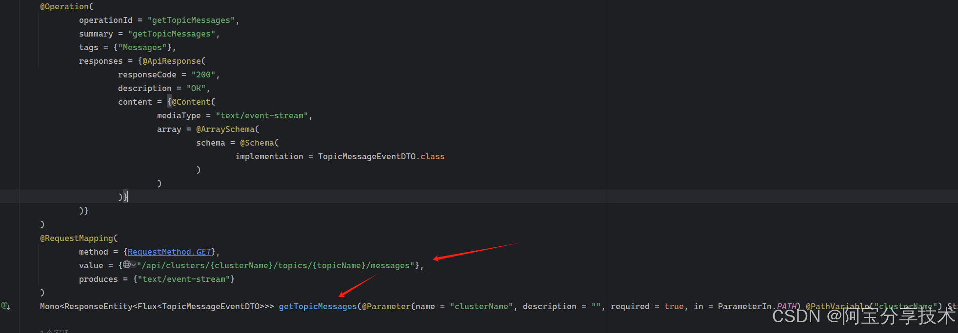Screen dimensions: 958x333
Task: Click the @Schema annotation
Action: [257, 143]
